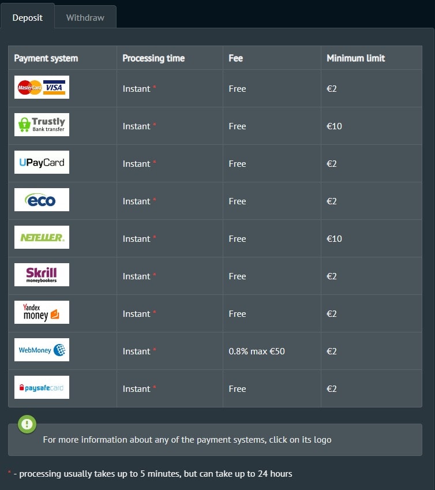Switch to the Withdraw tab
The image size is (435, 490).
point(85,17)
